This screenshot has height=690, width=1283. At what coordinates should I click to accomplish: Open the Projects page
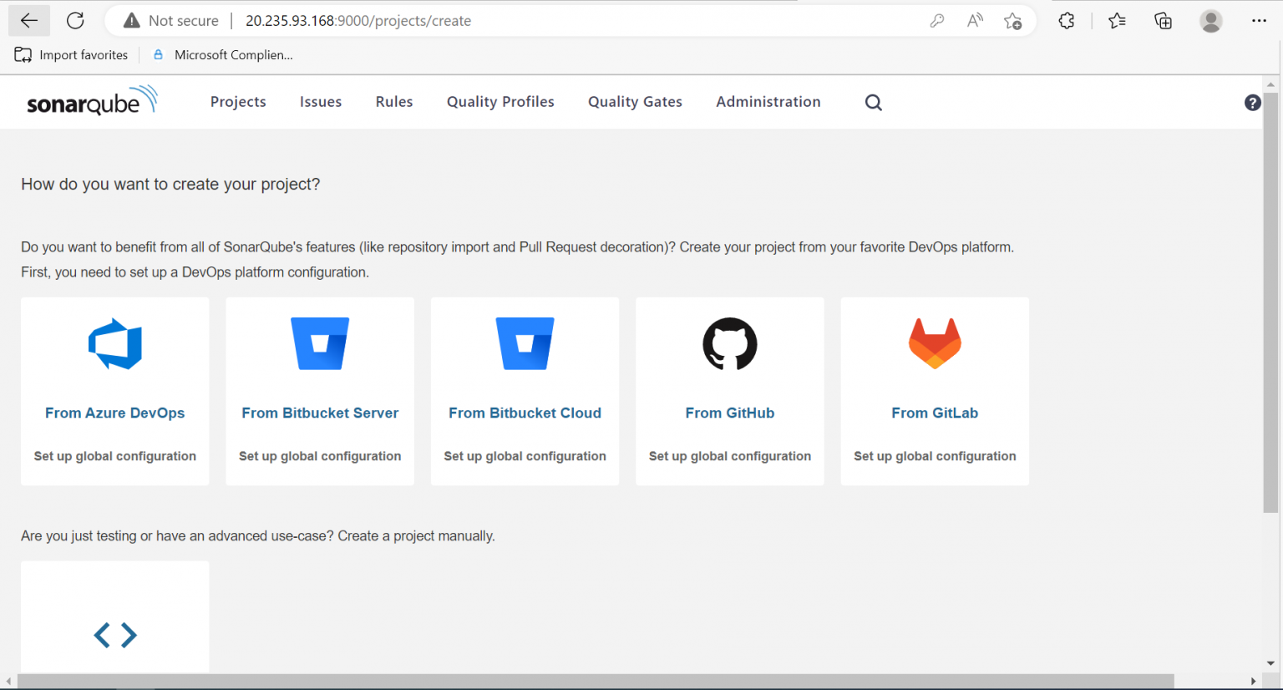[x=238, y=101]
